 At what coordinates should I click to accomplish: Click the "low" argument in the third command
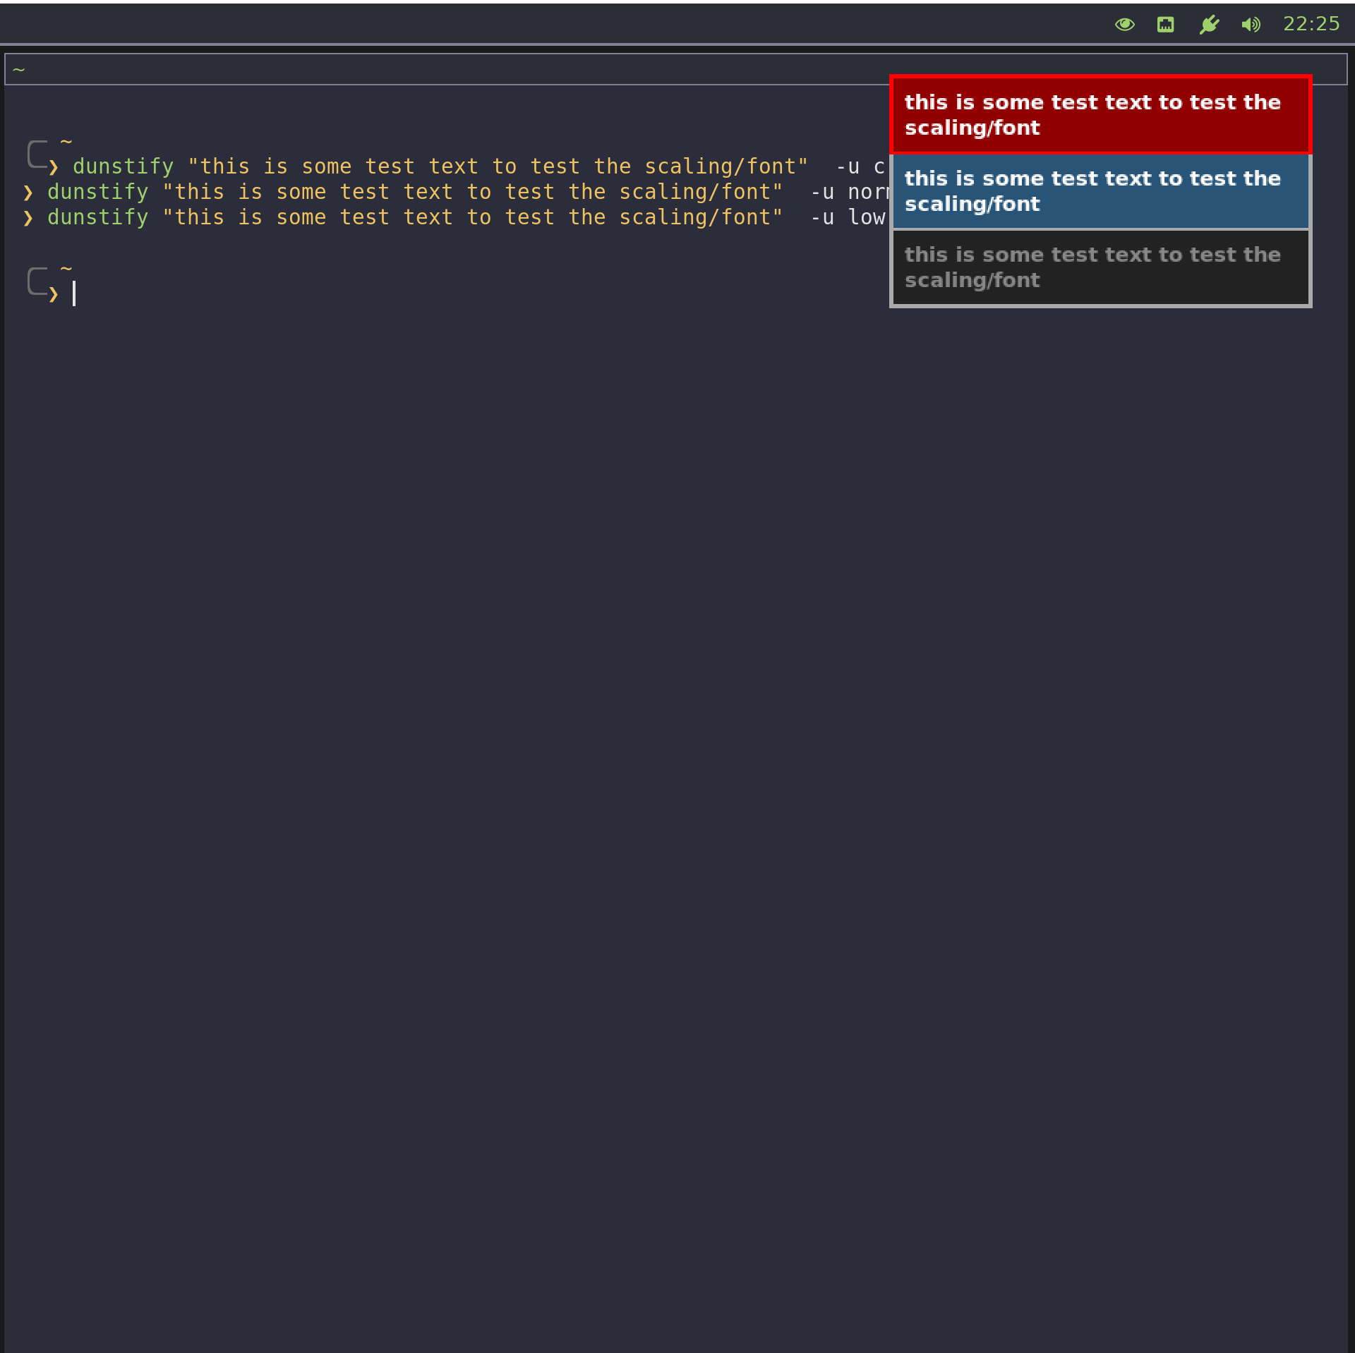click(x=866, y=217)
